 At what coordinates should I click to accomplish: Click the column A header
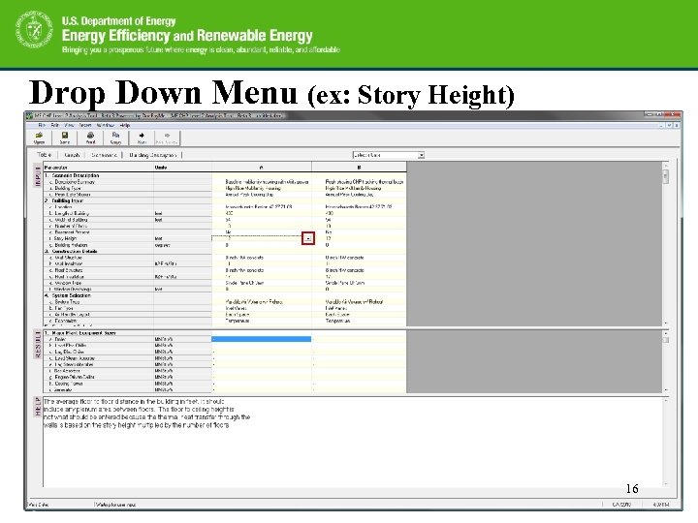pos(262,168)
